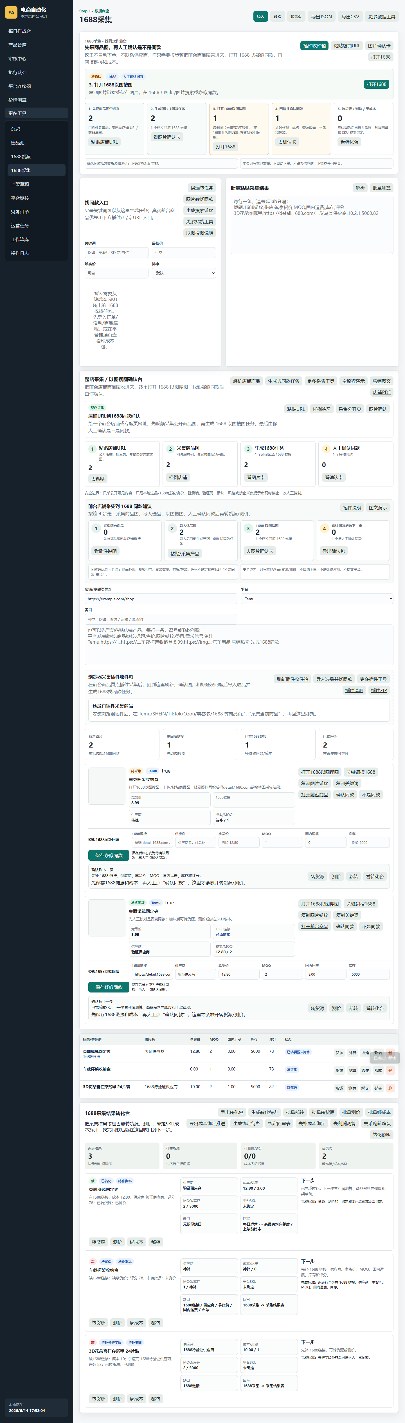Open the 以图搜图说明 link
Viewport: 405px width, 1423px height.
[199, 233]
